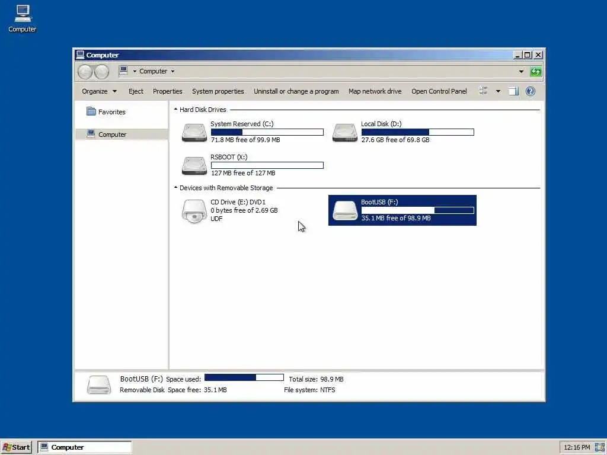The image size is (607, 455).
Task: Maximize the Computer window
Action: [x=527, y=55]
